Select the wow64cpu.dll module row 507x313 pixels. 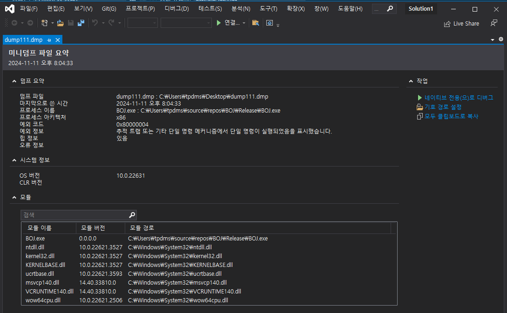coord(209,300)
